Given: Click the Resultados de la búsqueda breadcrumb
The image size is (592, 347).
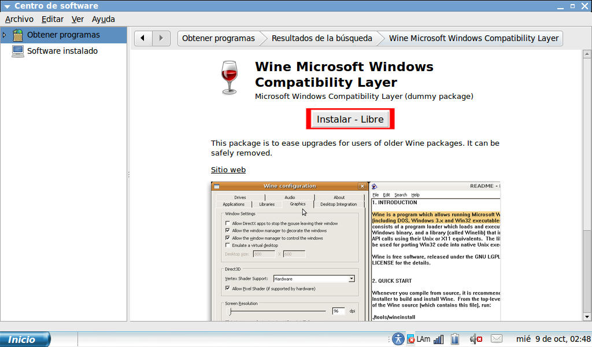Looking at the screenshot, I should (321, 38).
